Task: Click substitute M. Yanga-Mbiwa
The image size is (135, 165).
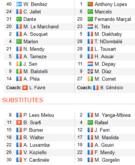Action: coord(113,115)
